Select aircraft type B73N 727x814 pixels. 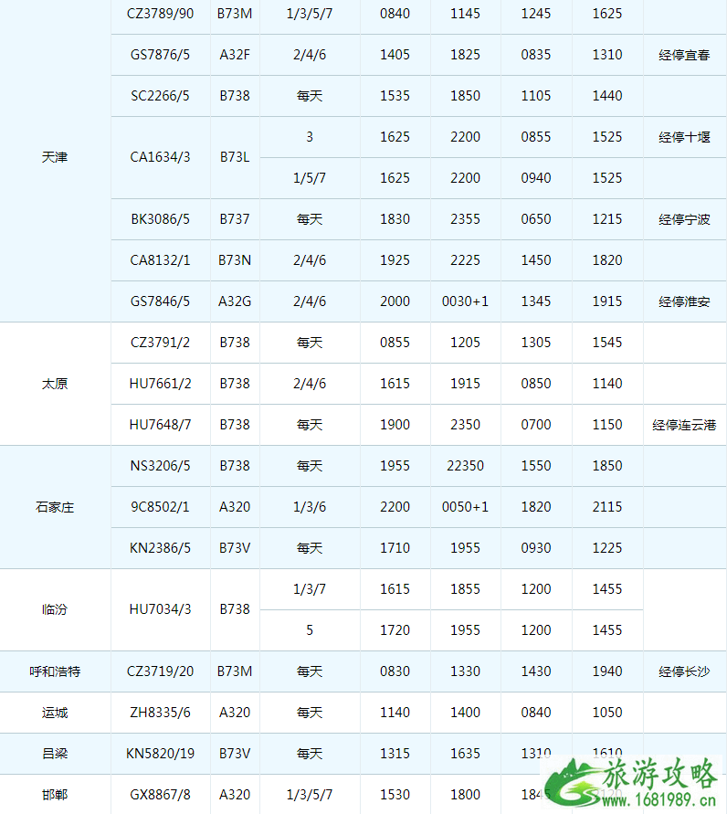pyautogui.click(x=235, y=260)
